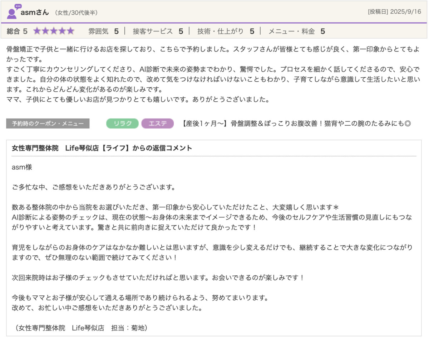Click the 総合 5 overall score label
This screenshot has width=429, height=338.
17,31
